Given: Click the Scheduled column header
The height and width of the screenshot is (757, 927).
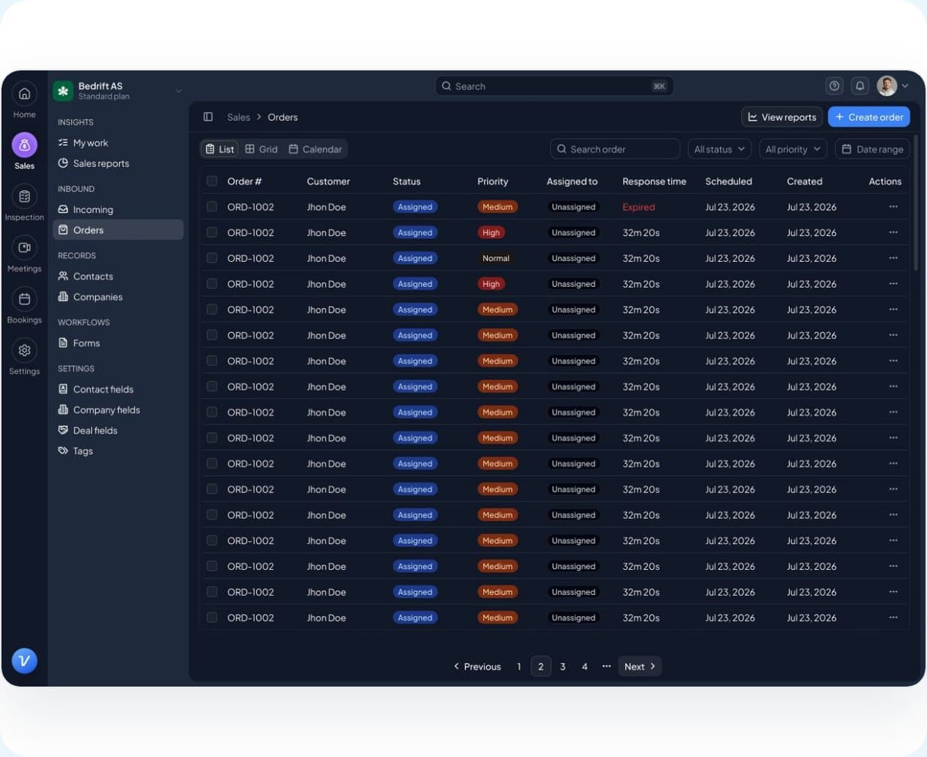Looking at the screenshot, I should 728,181.
